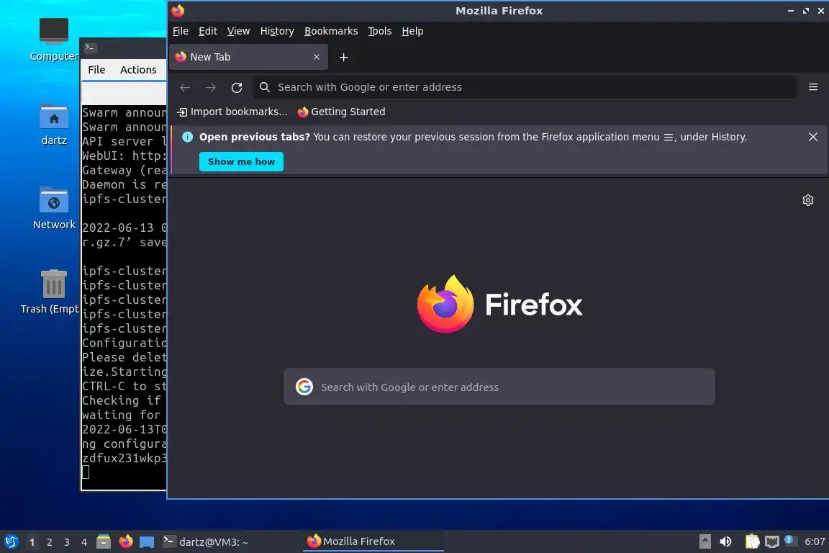Click the show desktop taskbar icon
The height and width of the screenshot is (553, 829).
(x=147, y=542)
